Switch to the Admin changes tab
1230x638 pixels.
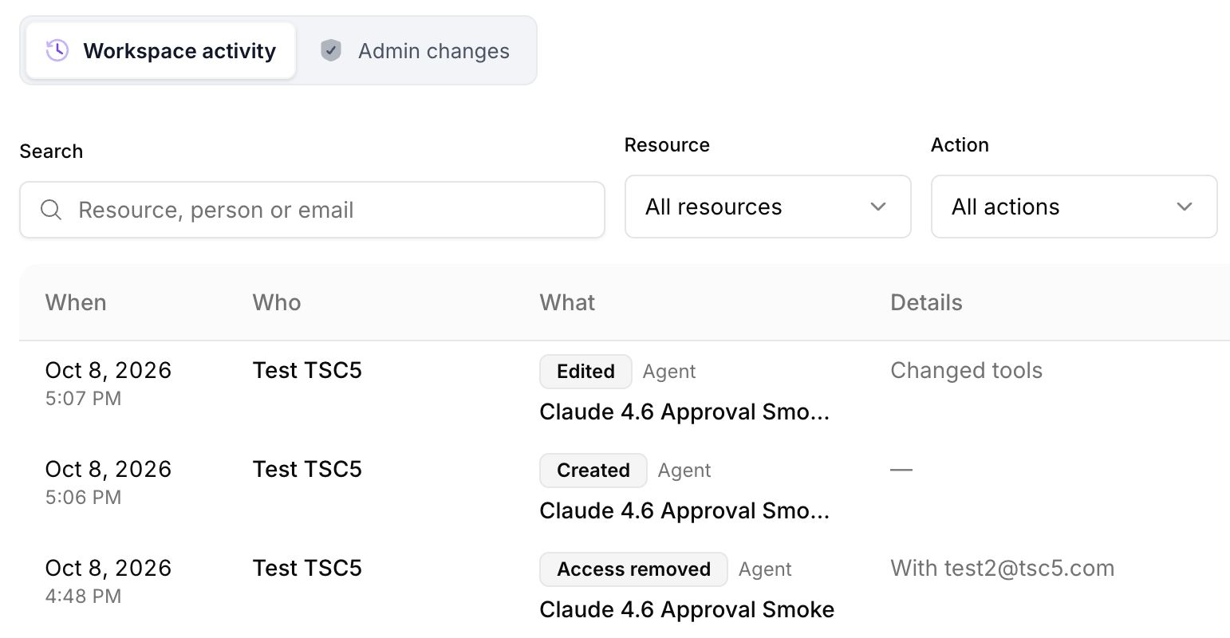tap(416, 50)
